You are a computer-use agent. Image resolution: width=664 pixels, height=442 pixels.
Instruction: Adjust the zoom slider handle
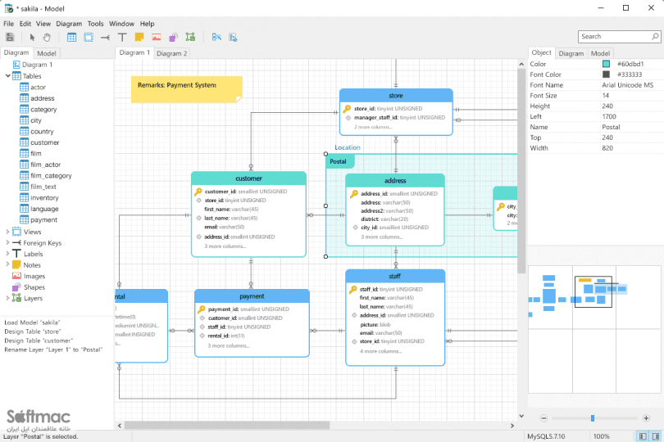click(x=593, y=418)
